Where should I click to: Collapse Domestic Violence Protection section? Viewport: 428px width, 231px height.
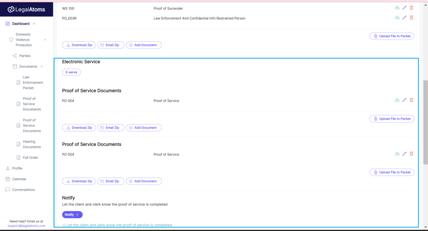[45, 40]
